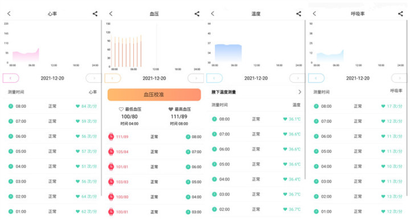Screen dimensions: 410x220
Task: Click clock icon of 呼吸率 07:00 row
Action: point(316,121)
